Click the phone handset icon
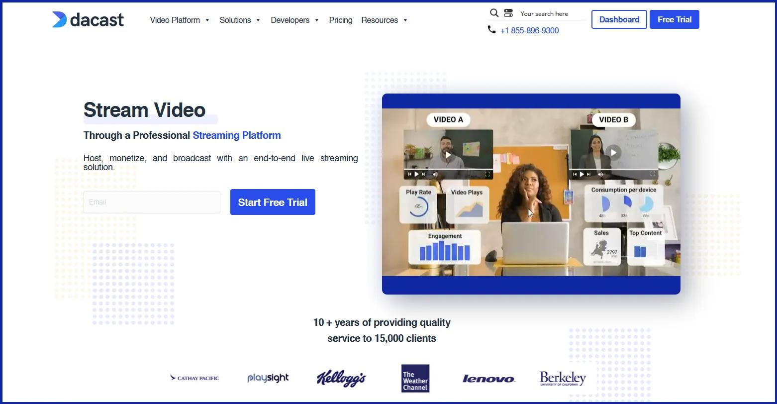Viewport: 777px width, 404px height. 491,30
